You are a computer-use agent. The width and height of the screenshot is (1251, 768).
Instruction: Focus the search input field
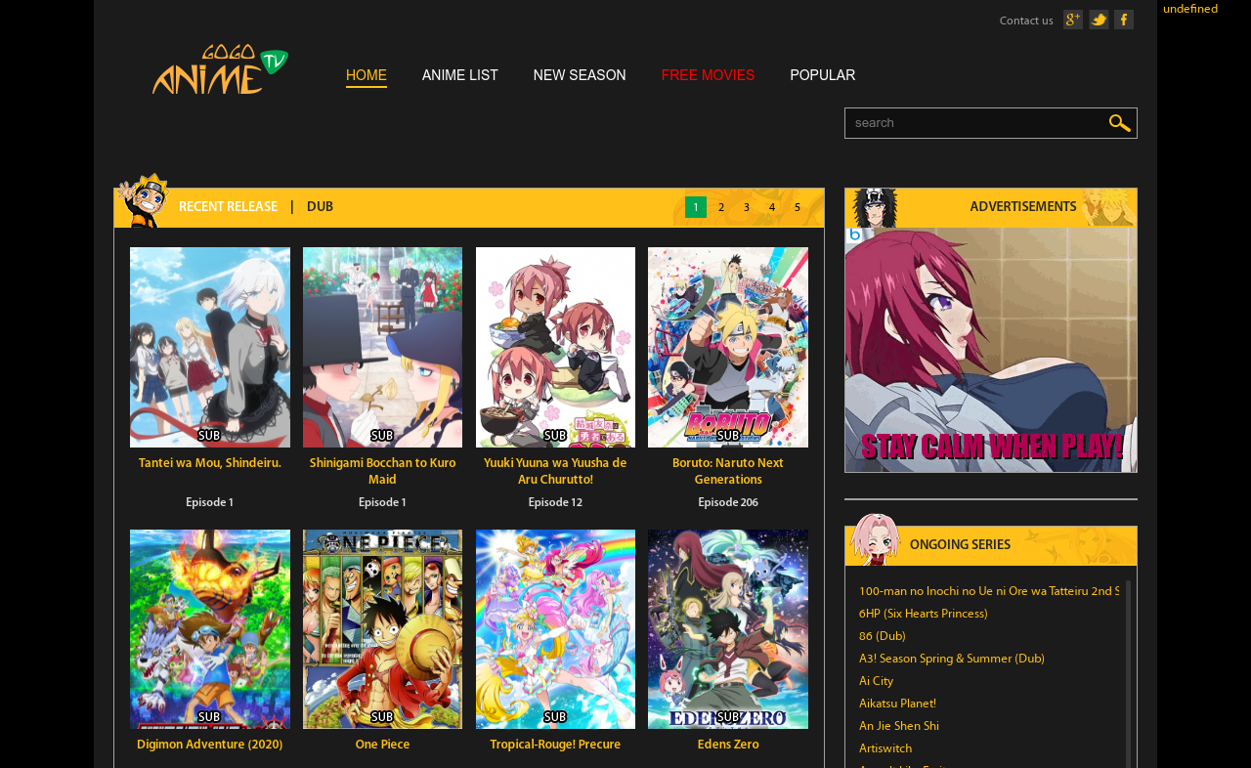pyautogui.click(x=975, y=123)
